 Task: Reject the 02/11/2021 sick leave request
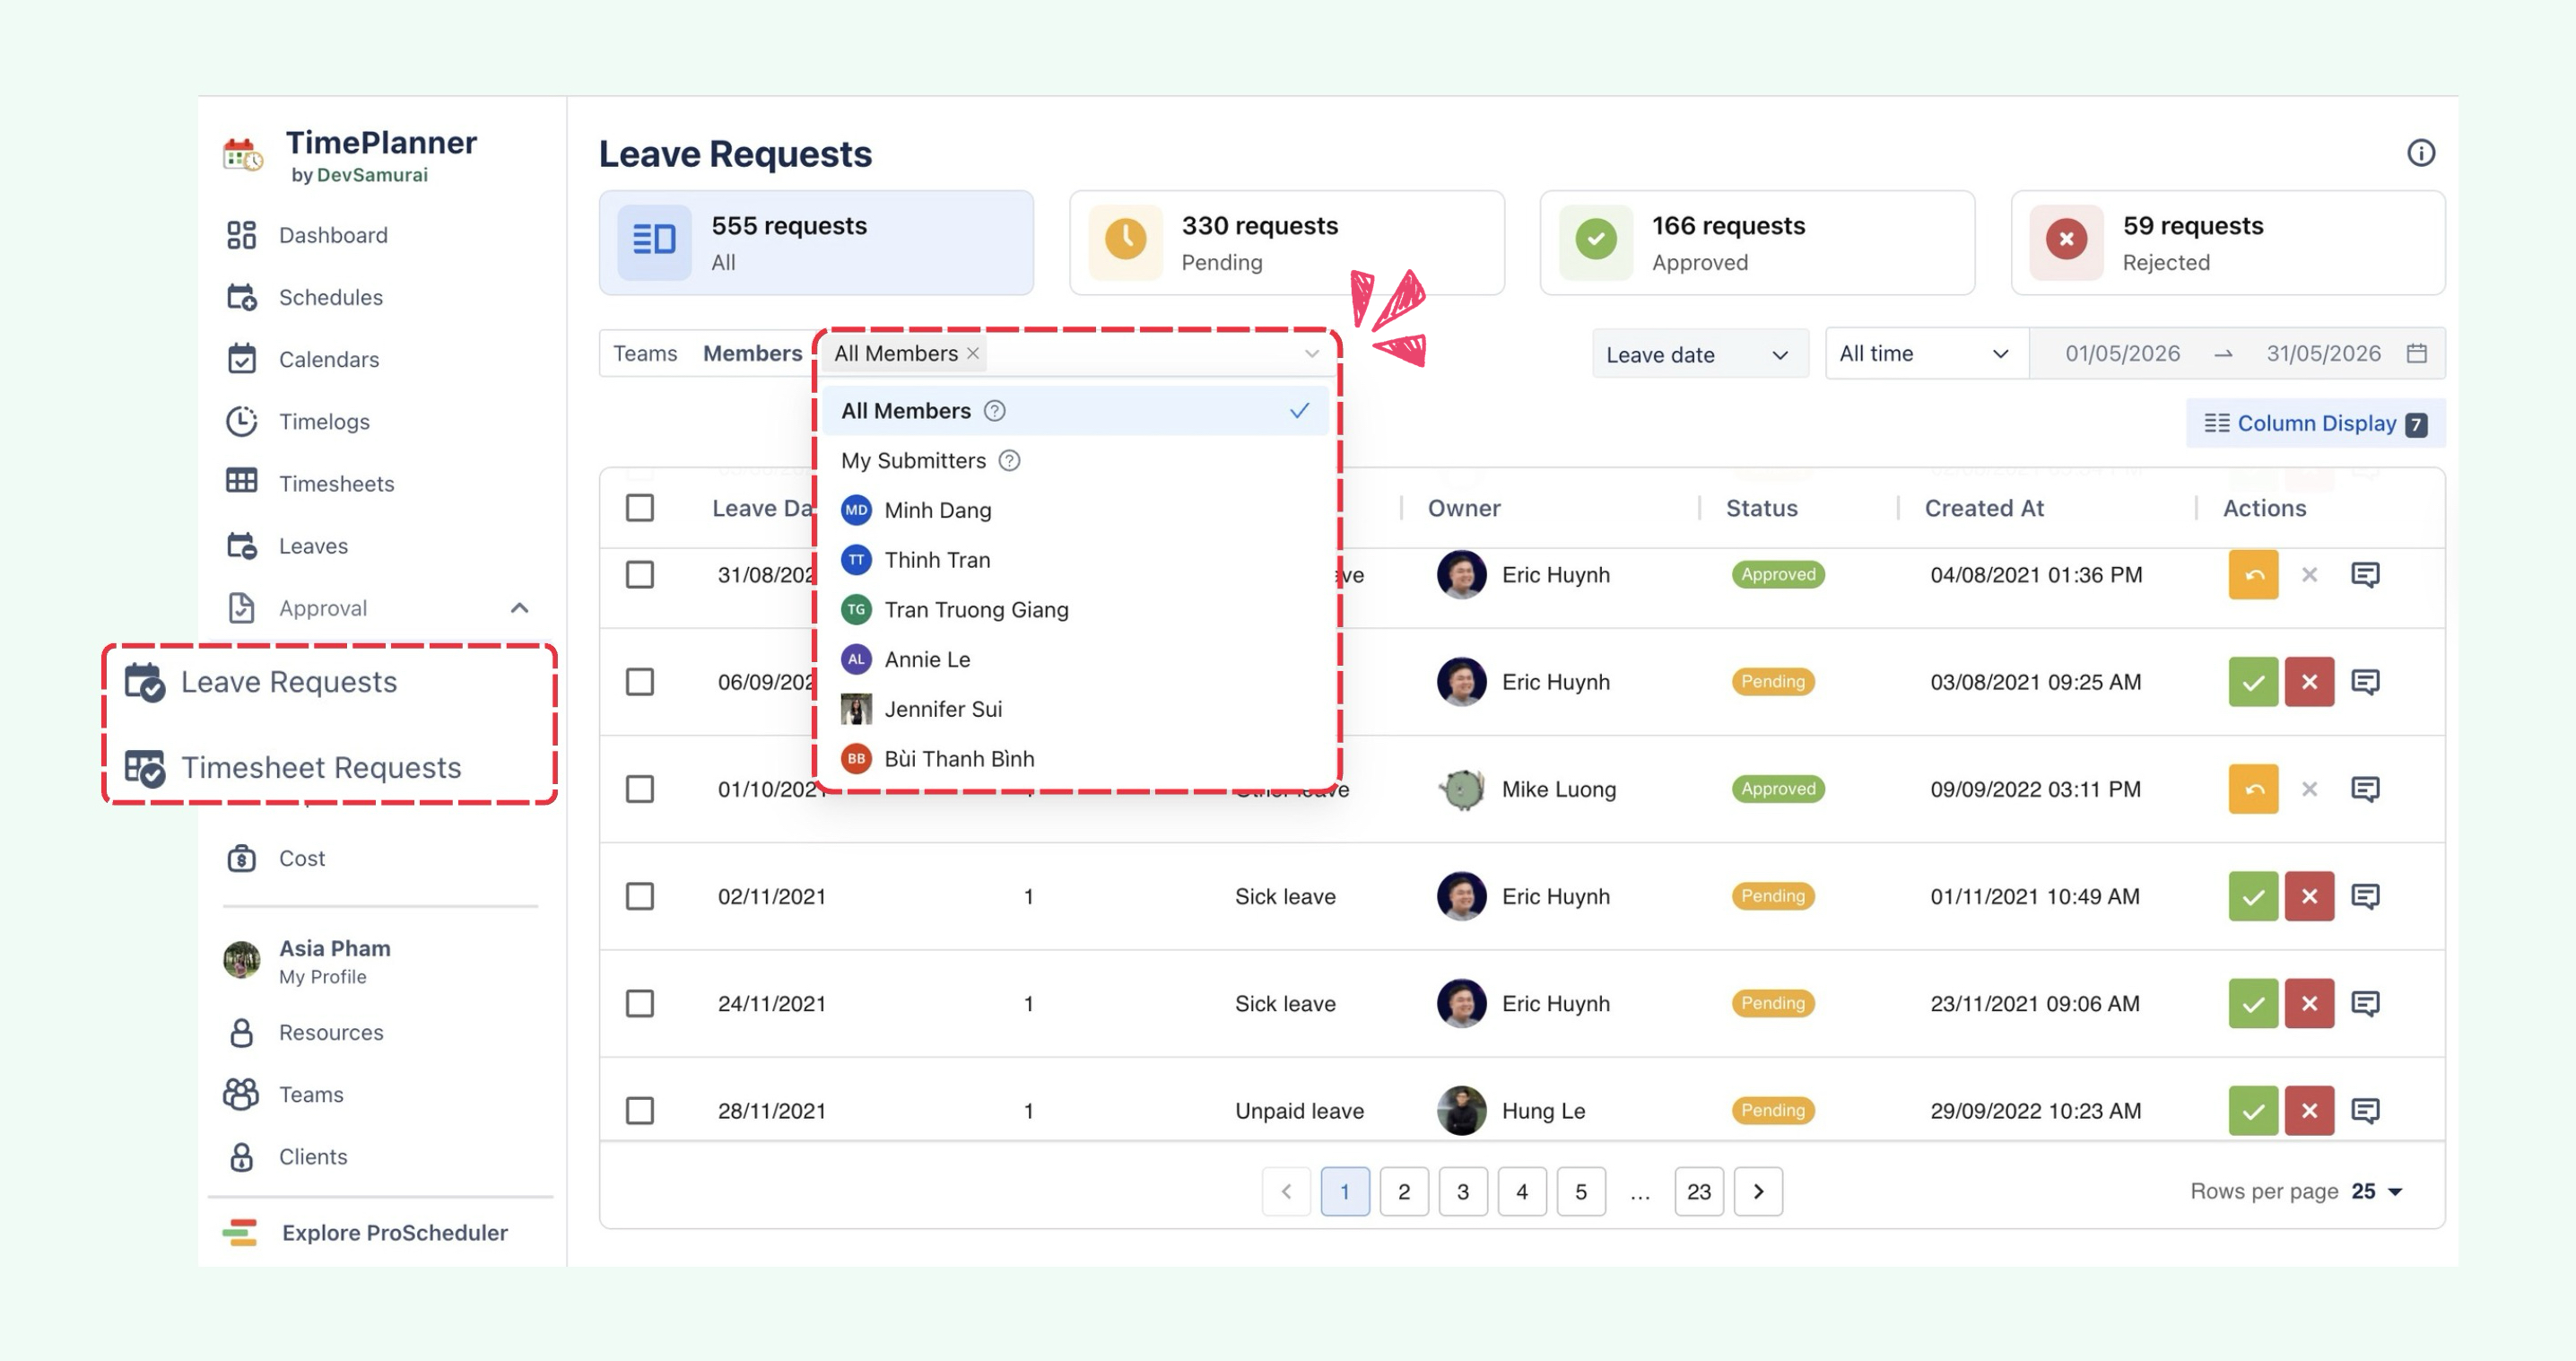pos(2309,896)
